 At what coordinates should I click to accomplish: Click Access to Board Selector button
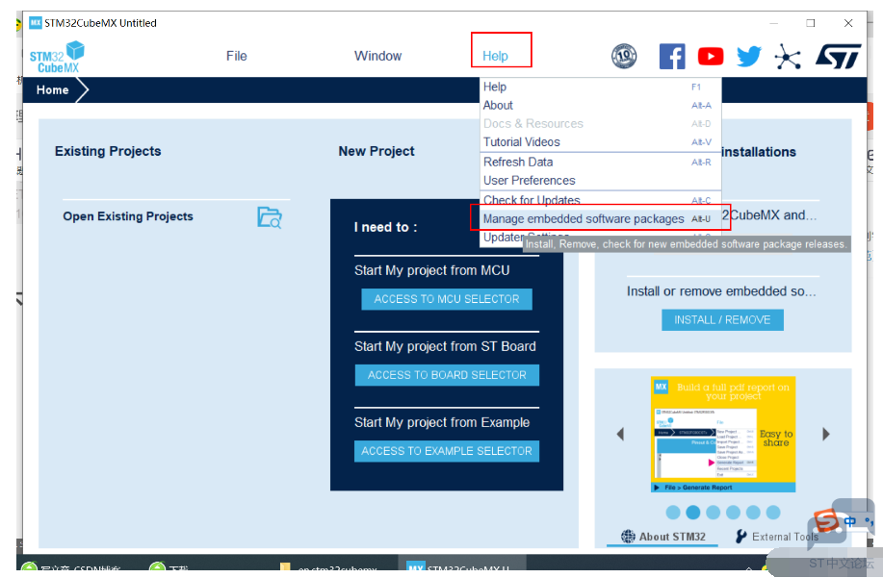447,375
